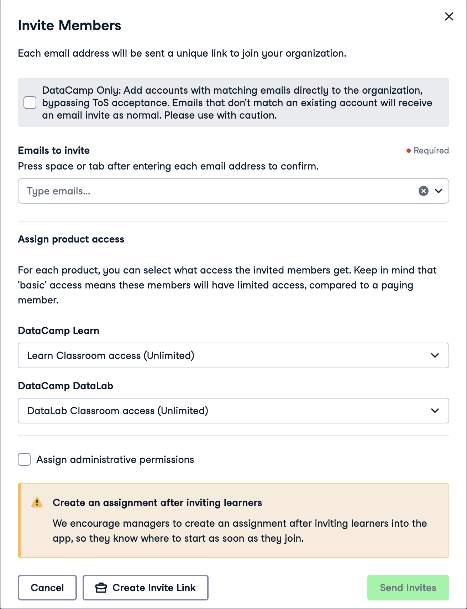Viewport: 467px width, 609px height.
Task: Click the chevron in the DataLab Classroom access box
Action: click(435, 411)
